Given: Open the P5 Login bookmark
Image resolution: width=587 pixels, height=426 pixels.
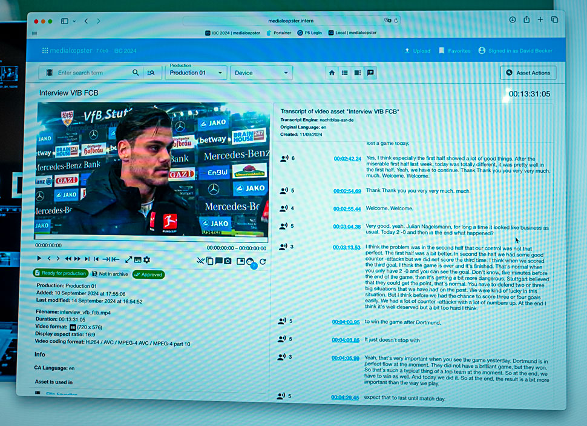Looking at the screenshot, I should pos(310,33).
